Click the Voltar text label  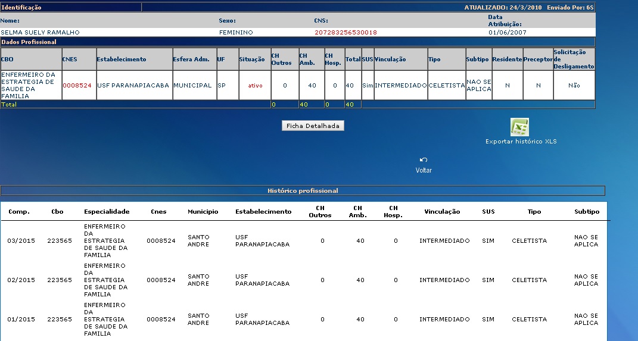coord(424,170)
